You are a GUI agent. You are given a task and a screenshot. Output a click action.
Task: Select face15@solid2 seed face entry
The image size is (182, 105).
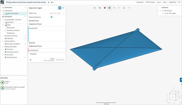tap(47, 51)
